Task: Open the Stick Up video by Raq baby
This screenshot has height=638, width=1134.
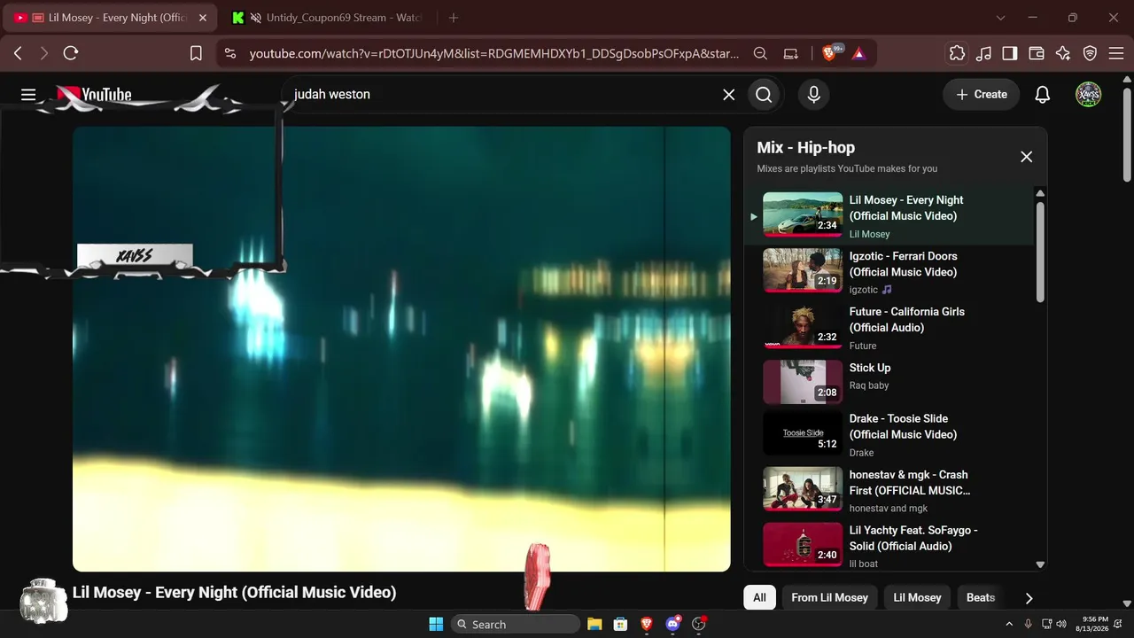Action: [889, 382]
